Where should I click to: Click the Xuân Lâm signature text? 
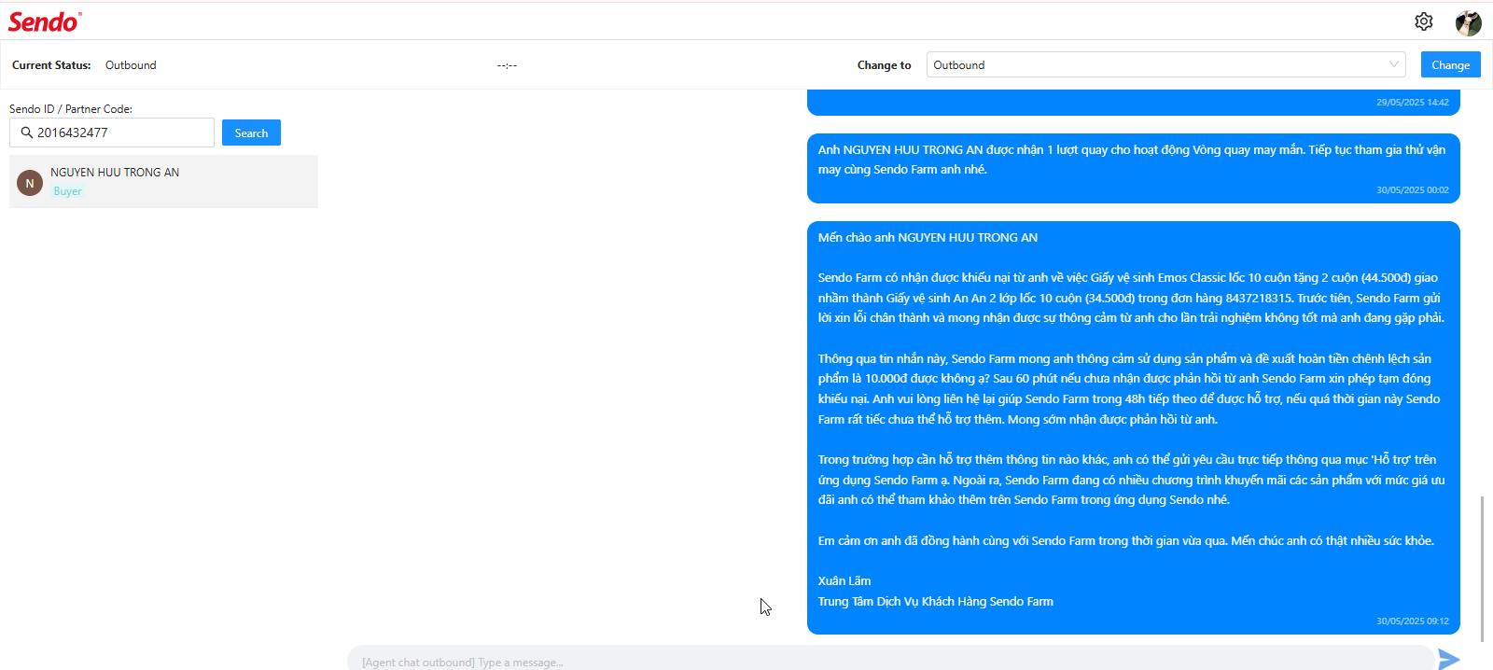tap(844, 581)
